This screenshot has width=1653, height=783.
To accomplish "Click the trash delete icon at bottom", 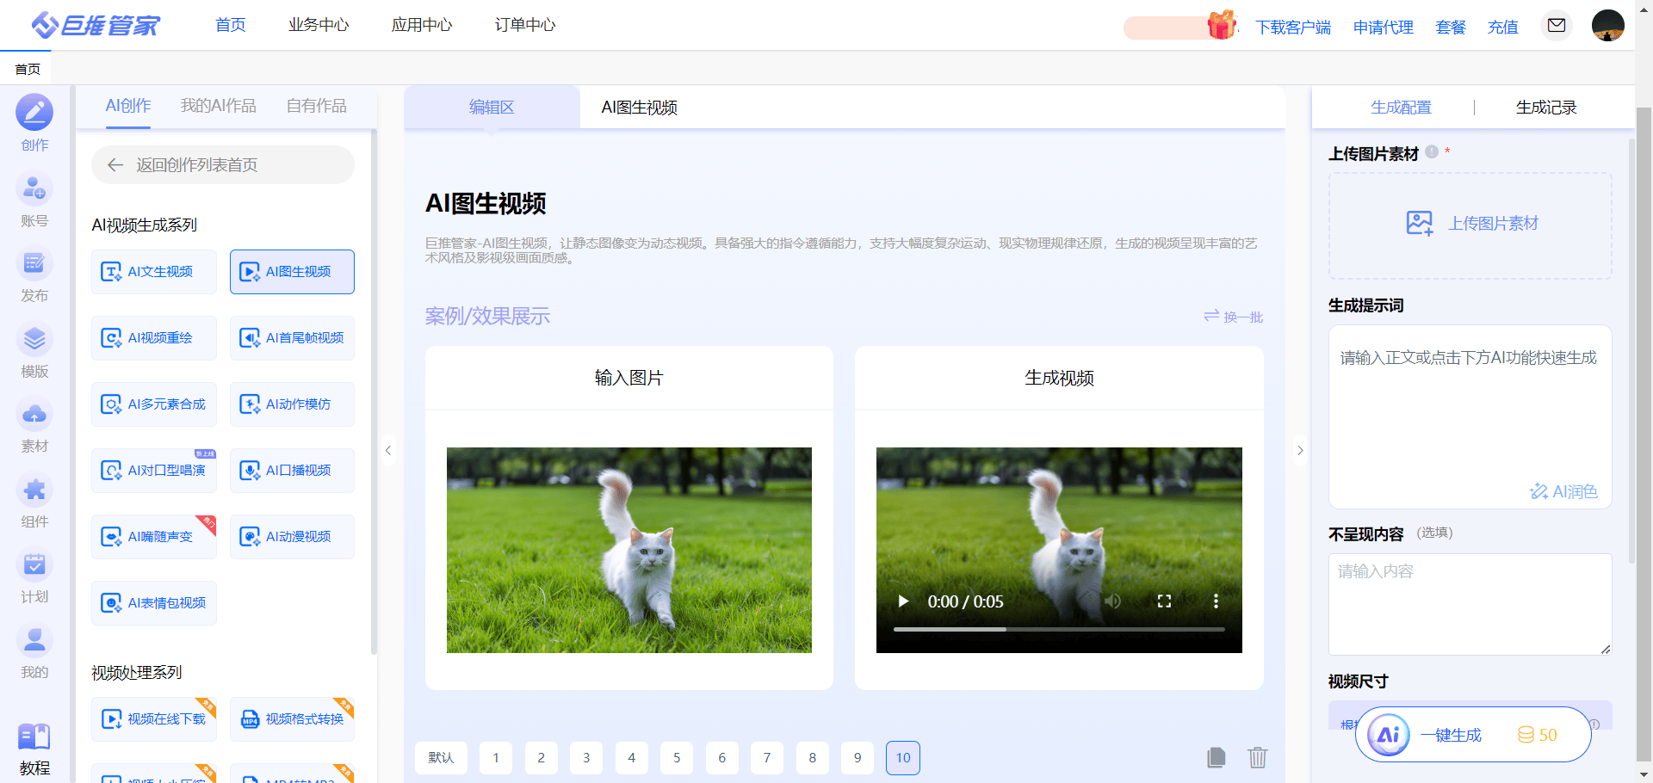I will 1258,757.
